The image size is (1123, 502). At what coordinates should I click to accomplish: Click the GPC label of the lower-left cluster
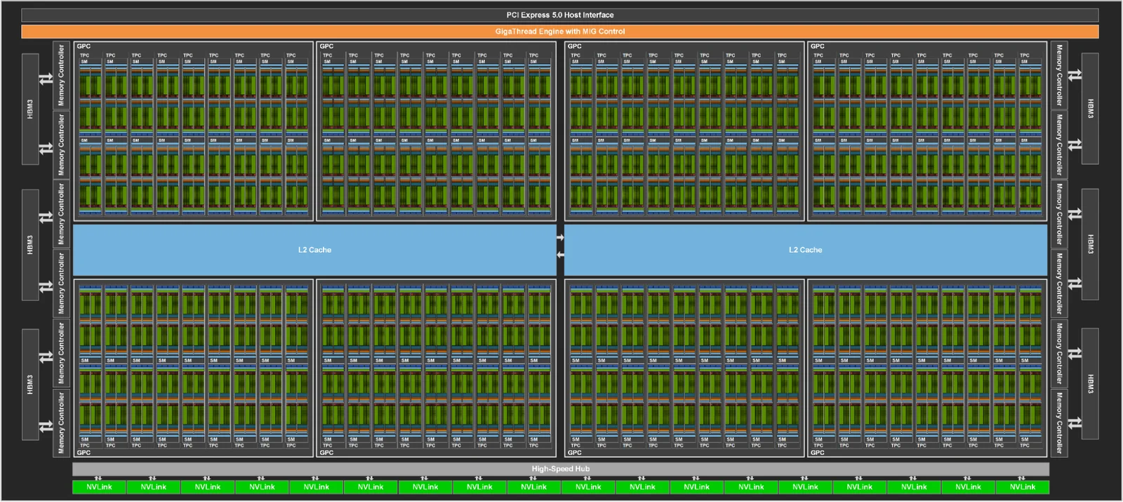pos(84,453)
